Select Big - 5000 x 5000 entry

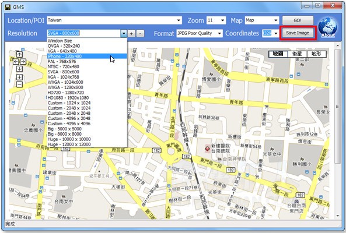87,129
